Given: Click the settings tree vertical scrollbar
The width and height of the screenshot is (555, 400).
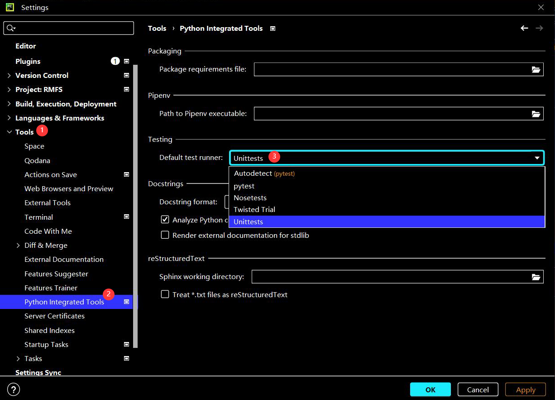Looking at the screenshot, I should [x=135, y=204].
